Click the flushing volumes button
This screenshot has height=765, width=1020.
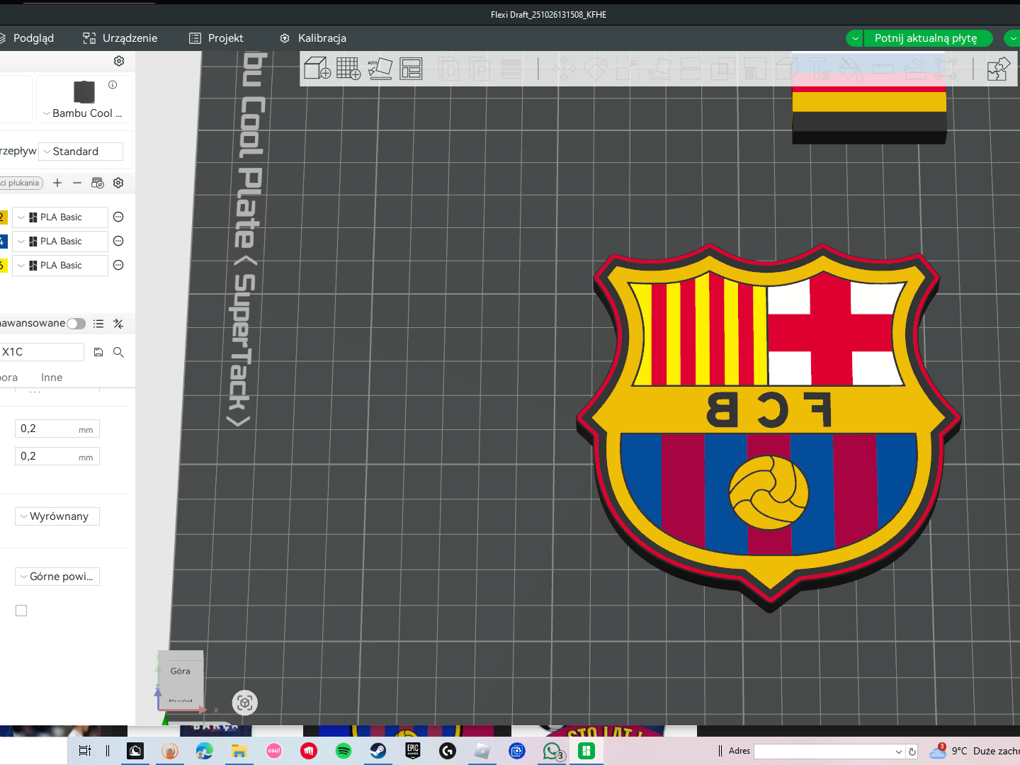(21, 183)
